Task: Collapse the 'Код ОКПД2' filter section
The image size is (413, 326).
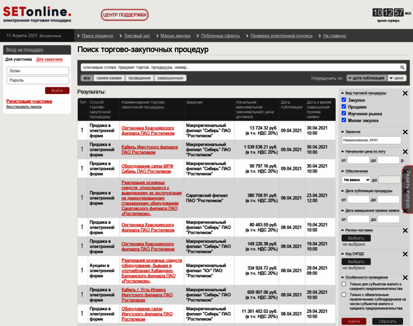Action: [353, 254]
